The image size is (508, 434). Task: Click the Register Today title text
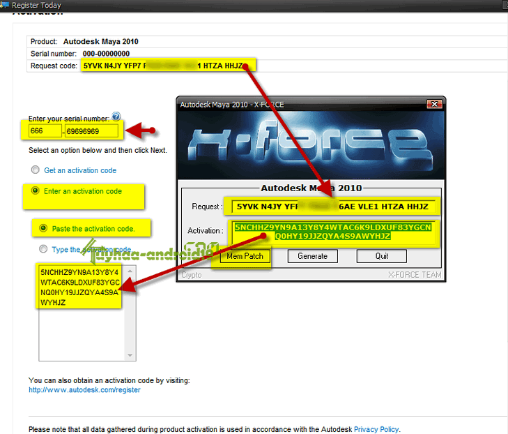coord(36,5)
